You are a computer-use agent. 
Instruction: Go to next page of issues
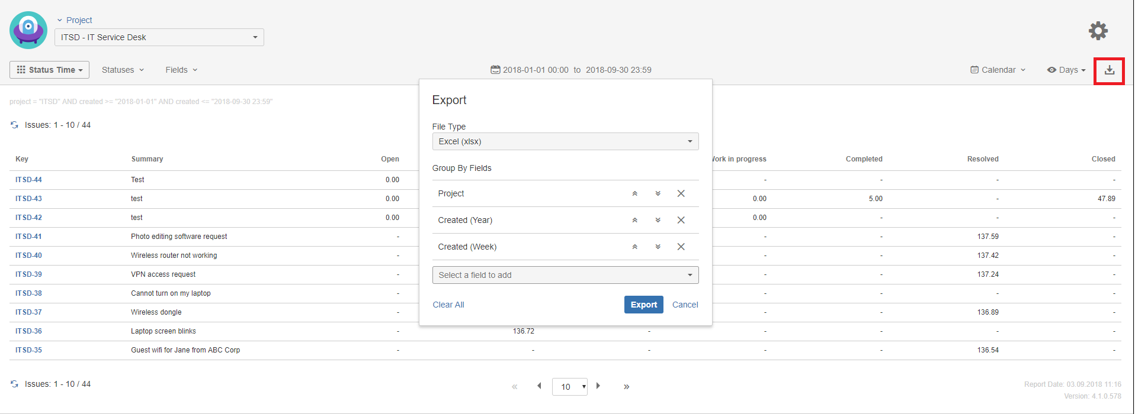pyautogui.click(x=598, y=386)
